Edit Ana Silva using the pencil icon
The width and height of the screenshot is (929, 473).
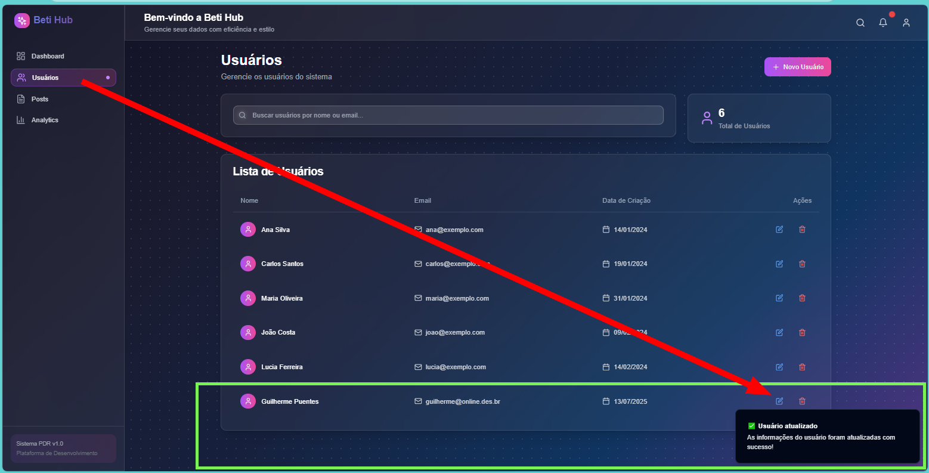pyautogui.click(x=779, y=229)
